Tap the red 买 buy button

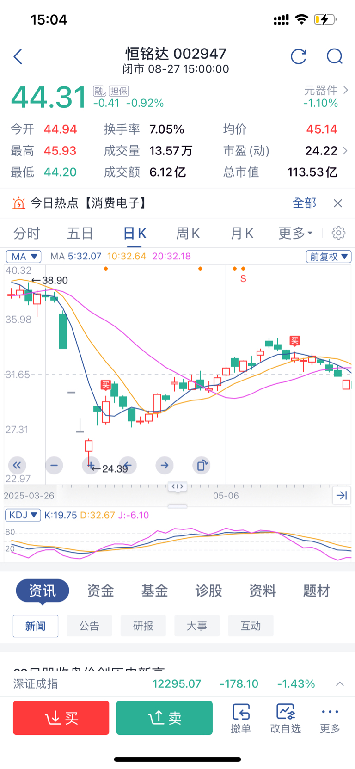click(61, 718)
